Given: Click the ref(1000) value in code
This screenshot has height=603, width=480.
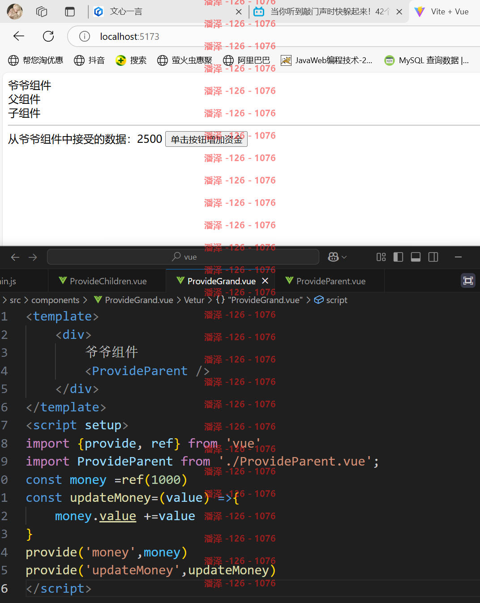Looking at the screenshot, I should (154, 480).
